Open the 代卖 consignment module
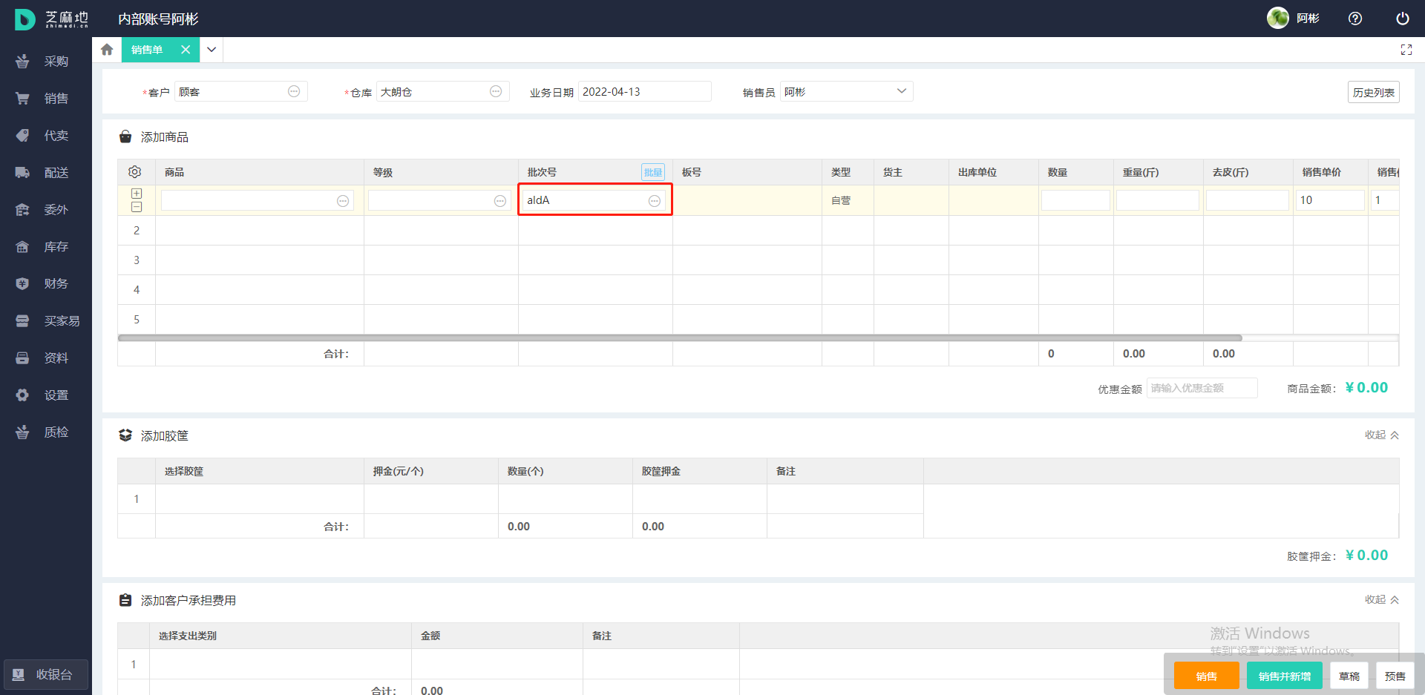 click(x=46, y=136)
